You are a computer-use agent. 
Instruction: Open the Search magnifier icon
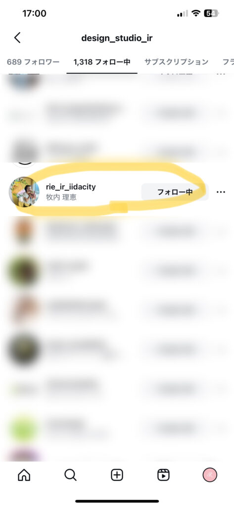(70, 475)
